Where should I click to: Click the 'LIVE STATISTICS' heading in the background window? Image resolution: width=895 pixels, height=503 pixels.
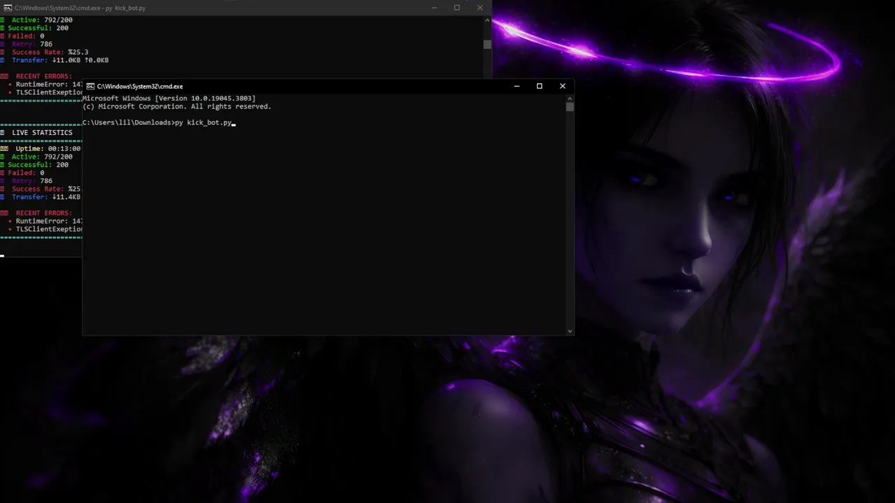(42, 133)
